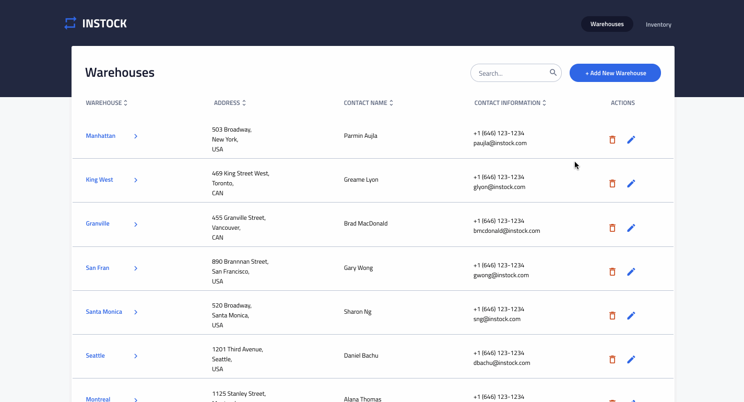744x402 pixels.
Task: Open King West details via chevron
Action: coord(136,180)
